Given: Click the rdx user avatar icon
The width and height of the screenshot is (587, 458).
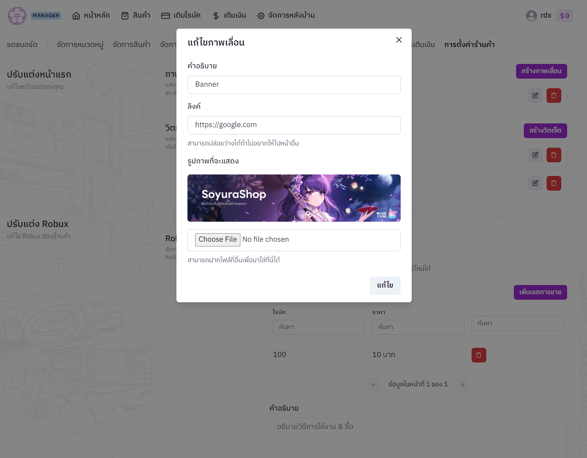Looking at the screenshot, I should (531, 16).
